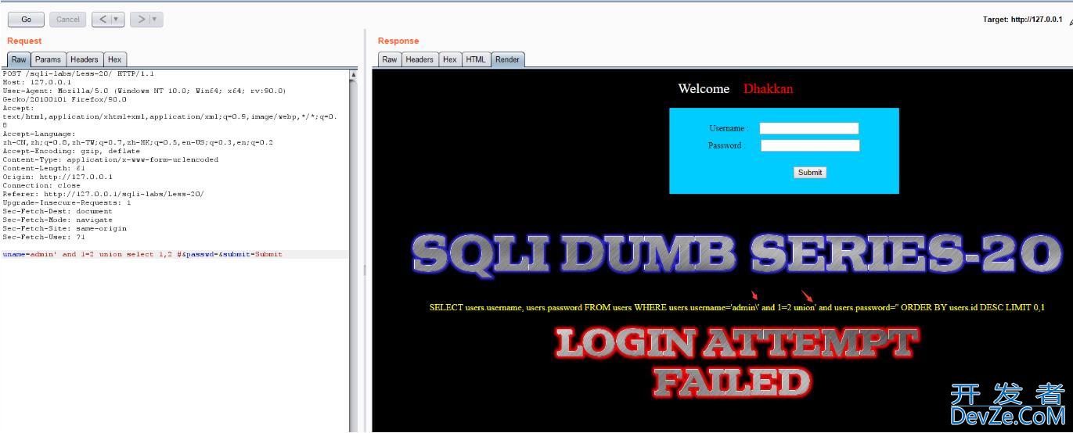Switch to the Request Headers tab
1073x433 pixels.
[x=85, y=59]
